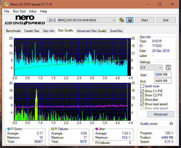Click the Position value 4488 MB
The height and width of the screenshot is (148, 181).
pos(167,138)
